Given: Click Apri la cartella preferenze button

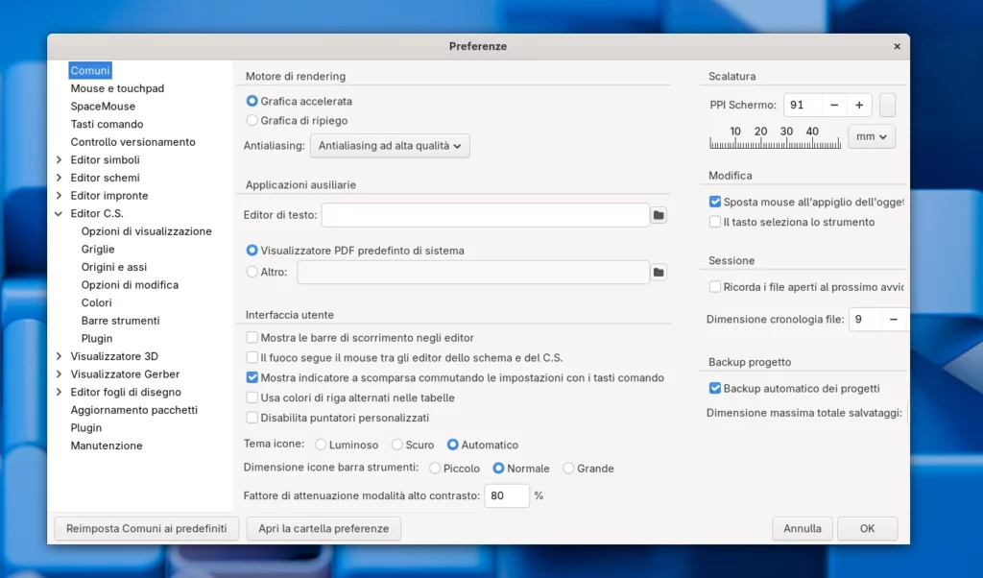Looking at the screenshot, I should coord(324,528).
